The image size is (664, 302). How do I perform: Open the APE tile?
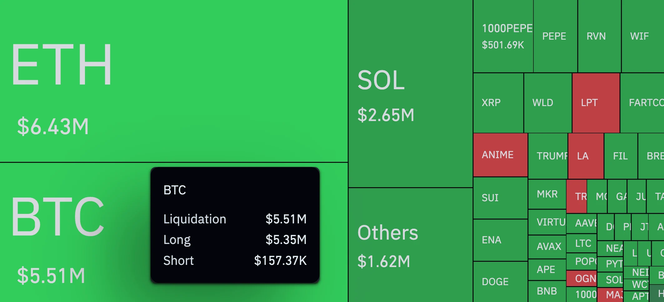pyautogui.click(x=547, y=270)
